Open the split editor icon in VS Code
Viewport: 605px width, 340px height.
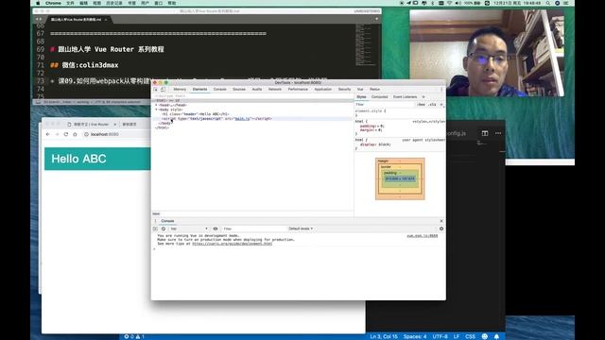(485, 133)
